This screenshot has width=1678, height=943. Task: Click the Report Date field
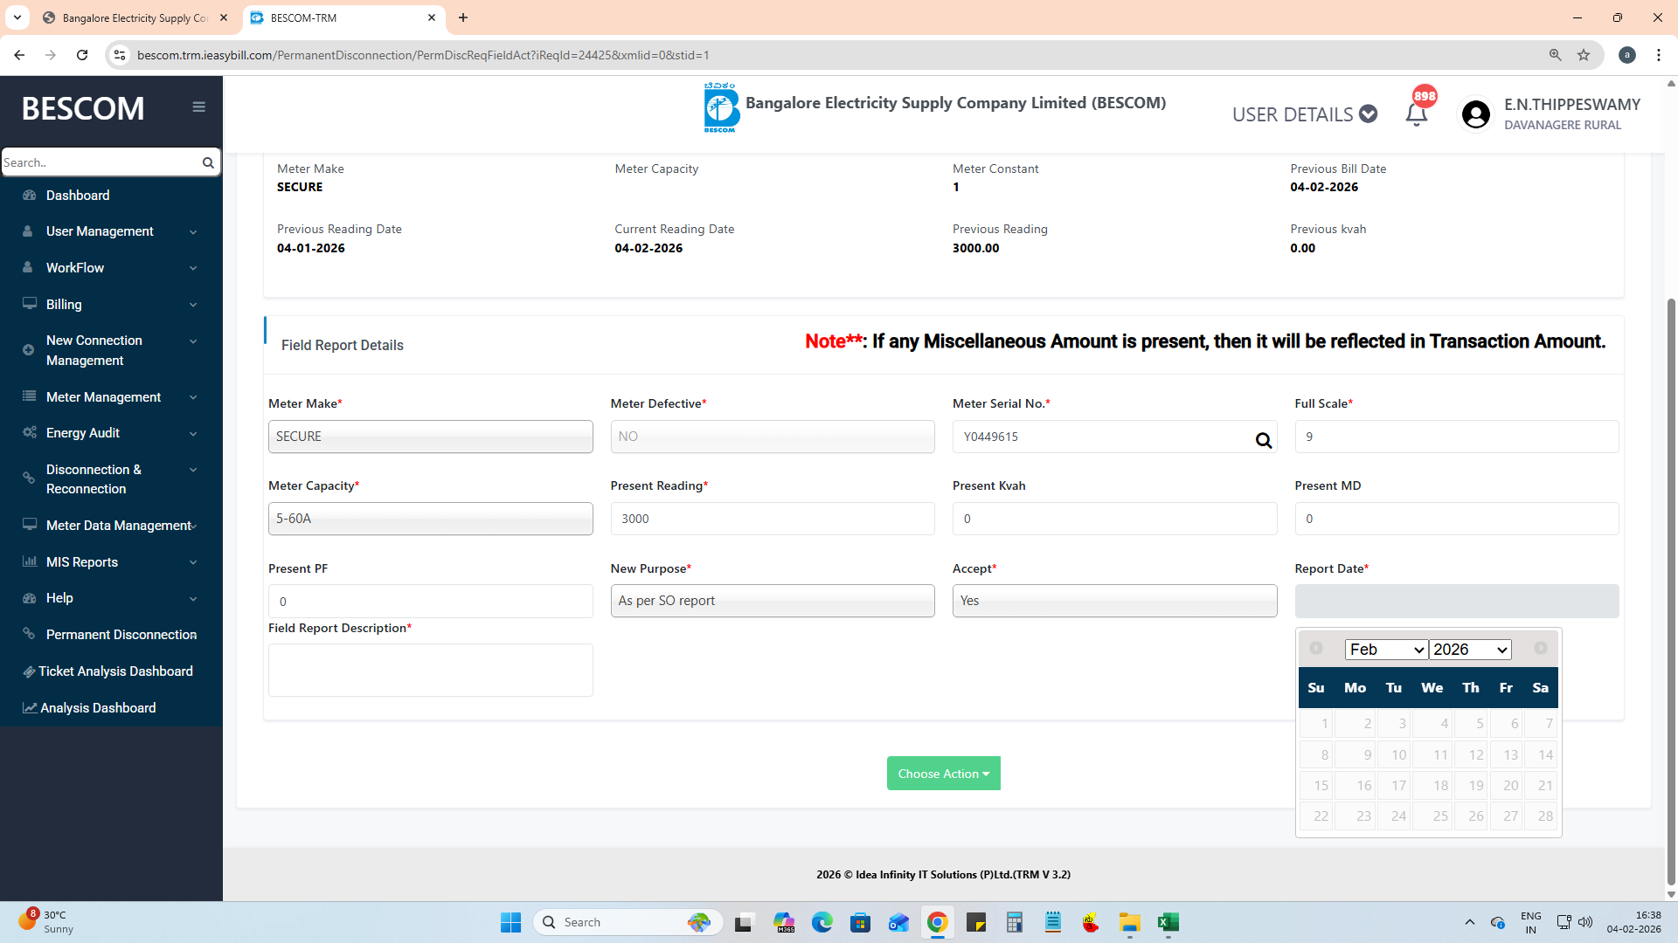tap(1456, 601)
